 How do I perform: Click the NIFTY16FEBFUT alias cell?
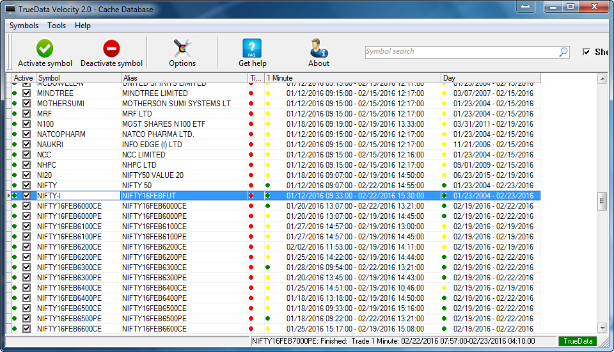(184, 196)
